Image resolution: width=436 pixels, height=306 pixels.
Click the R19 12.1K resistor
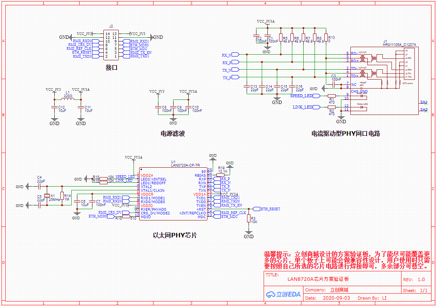click(221, 175)
